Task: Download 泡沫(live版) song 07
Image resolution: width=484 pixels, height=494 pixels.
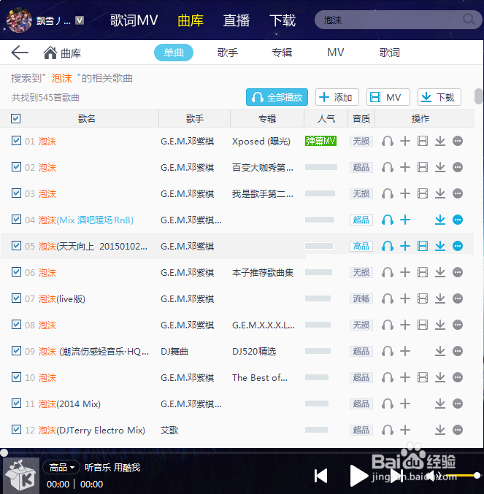Action: click(x=440, y=298)
